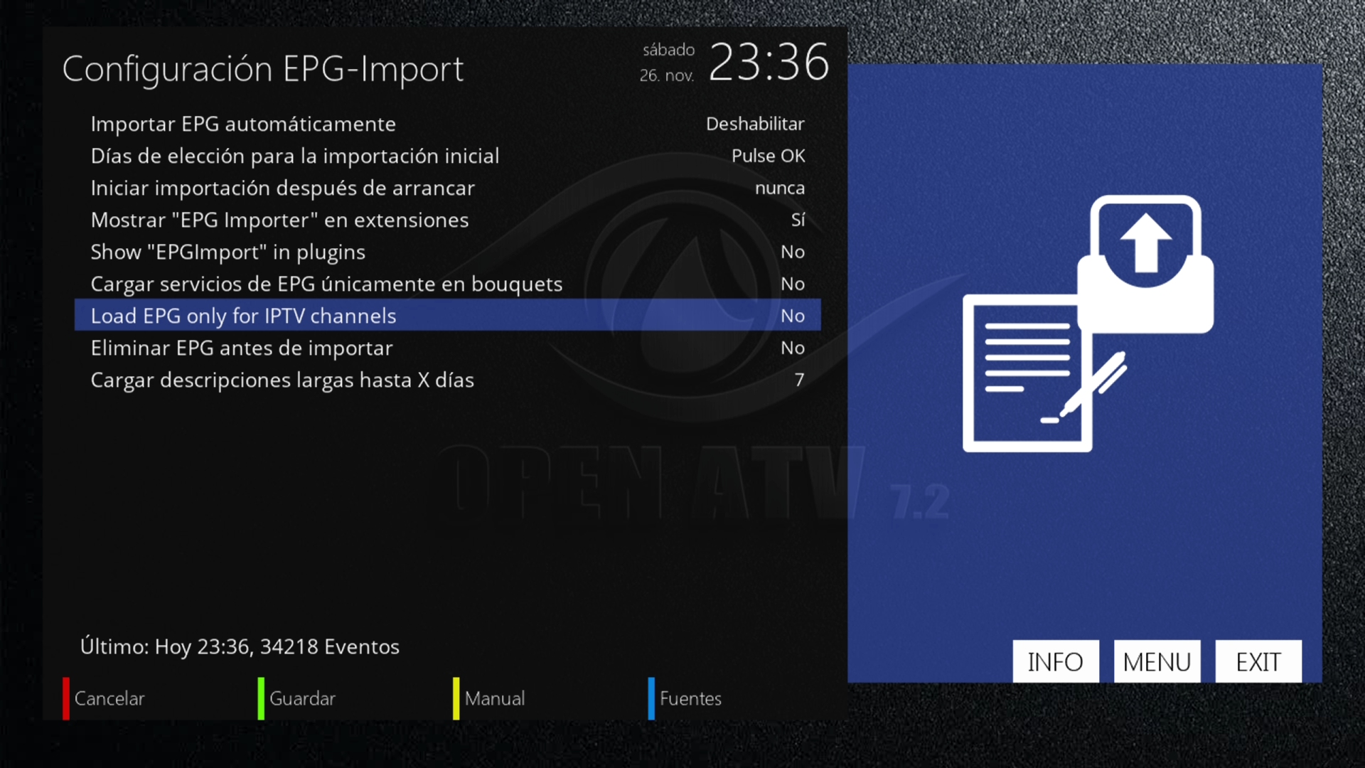Adjust 'Cargar descripciones largas' days value 7

pos(799,380)
